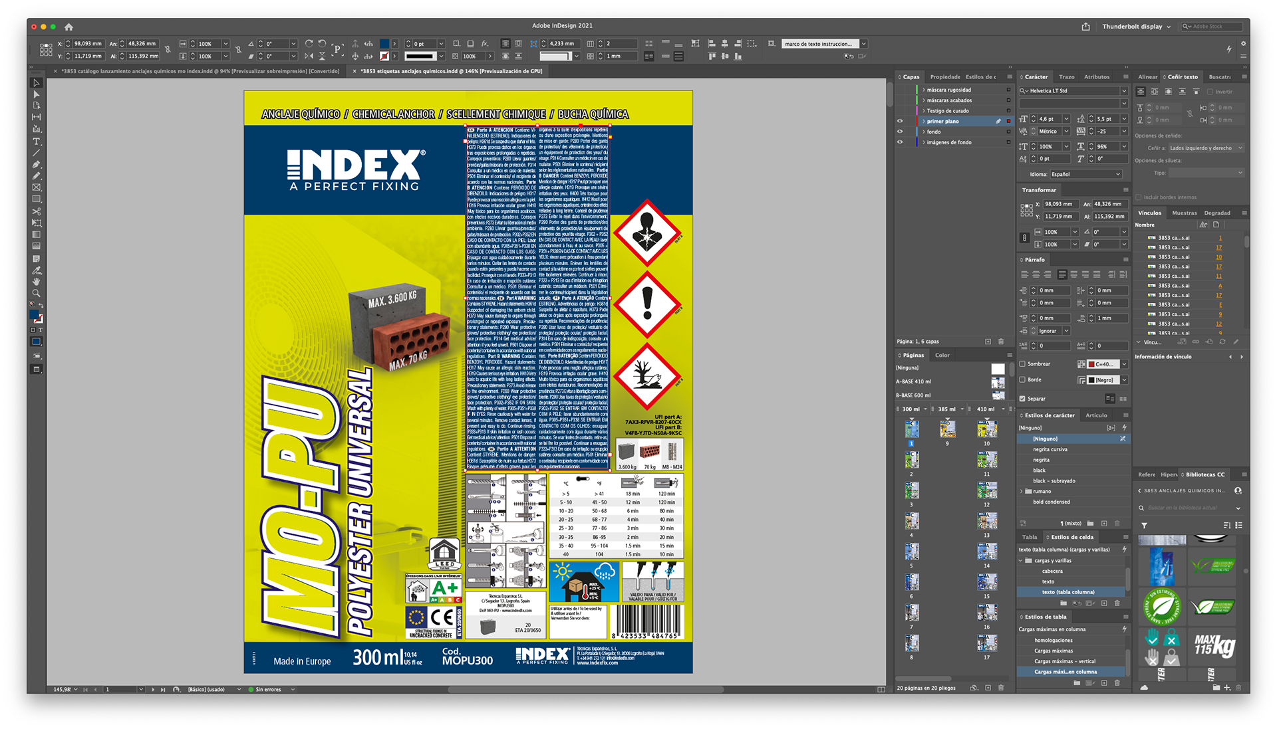Open the Métrico kerning dropdown

1066,132
